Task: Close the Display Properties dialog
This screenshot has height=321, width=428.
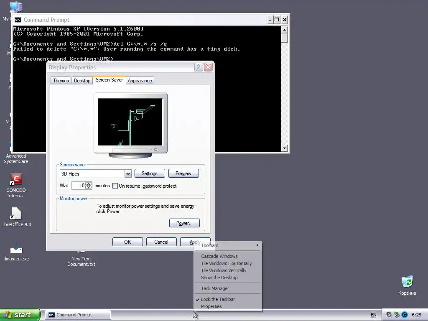Action: point(208,67)
